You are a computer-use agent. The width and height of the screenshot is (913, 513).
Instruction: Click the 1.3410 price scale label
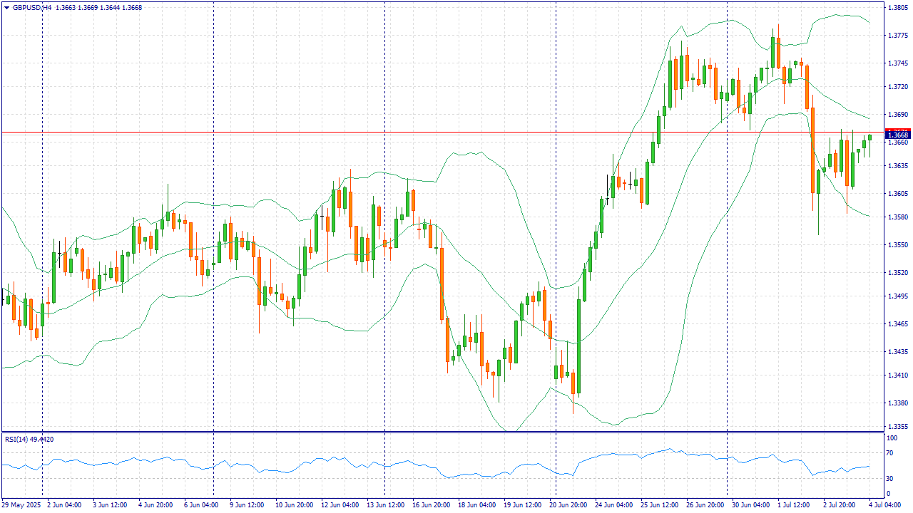[897, 375]
